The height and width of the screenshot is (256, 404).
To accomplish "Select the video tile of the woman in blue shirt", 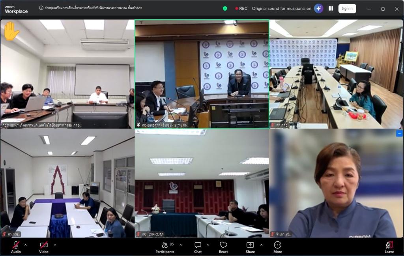I will 336,183.
